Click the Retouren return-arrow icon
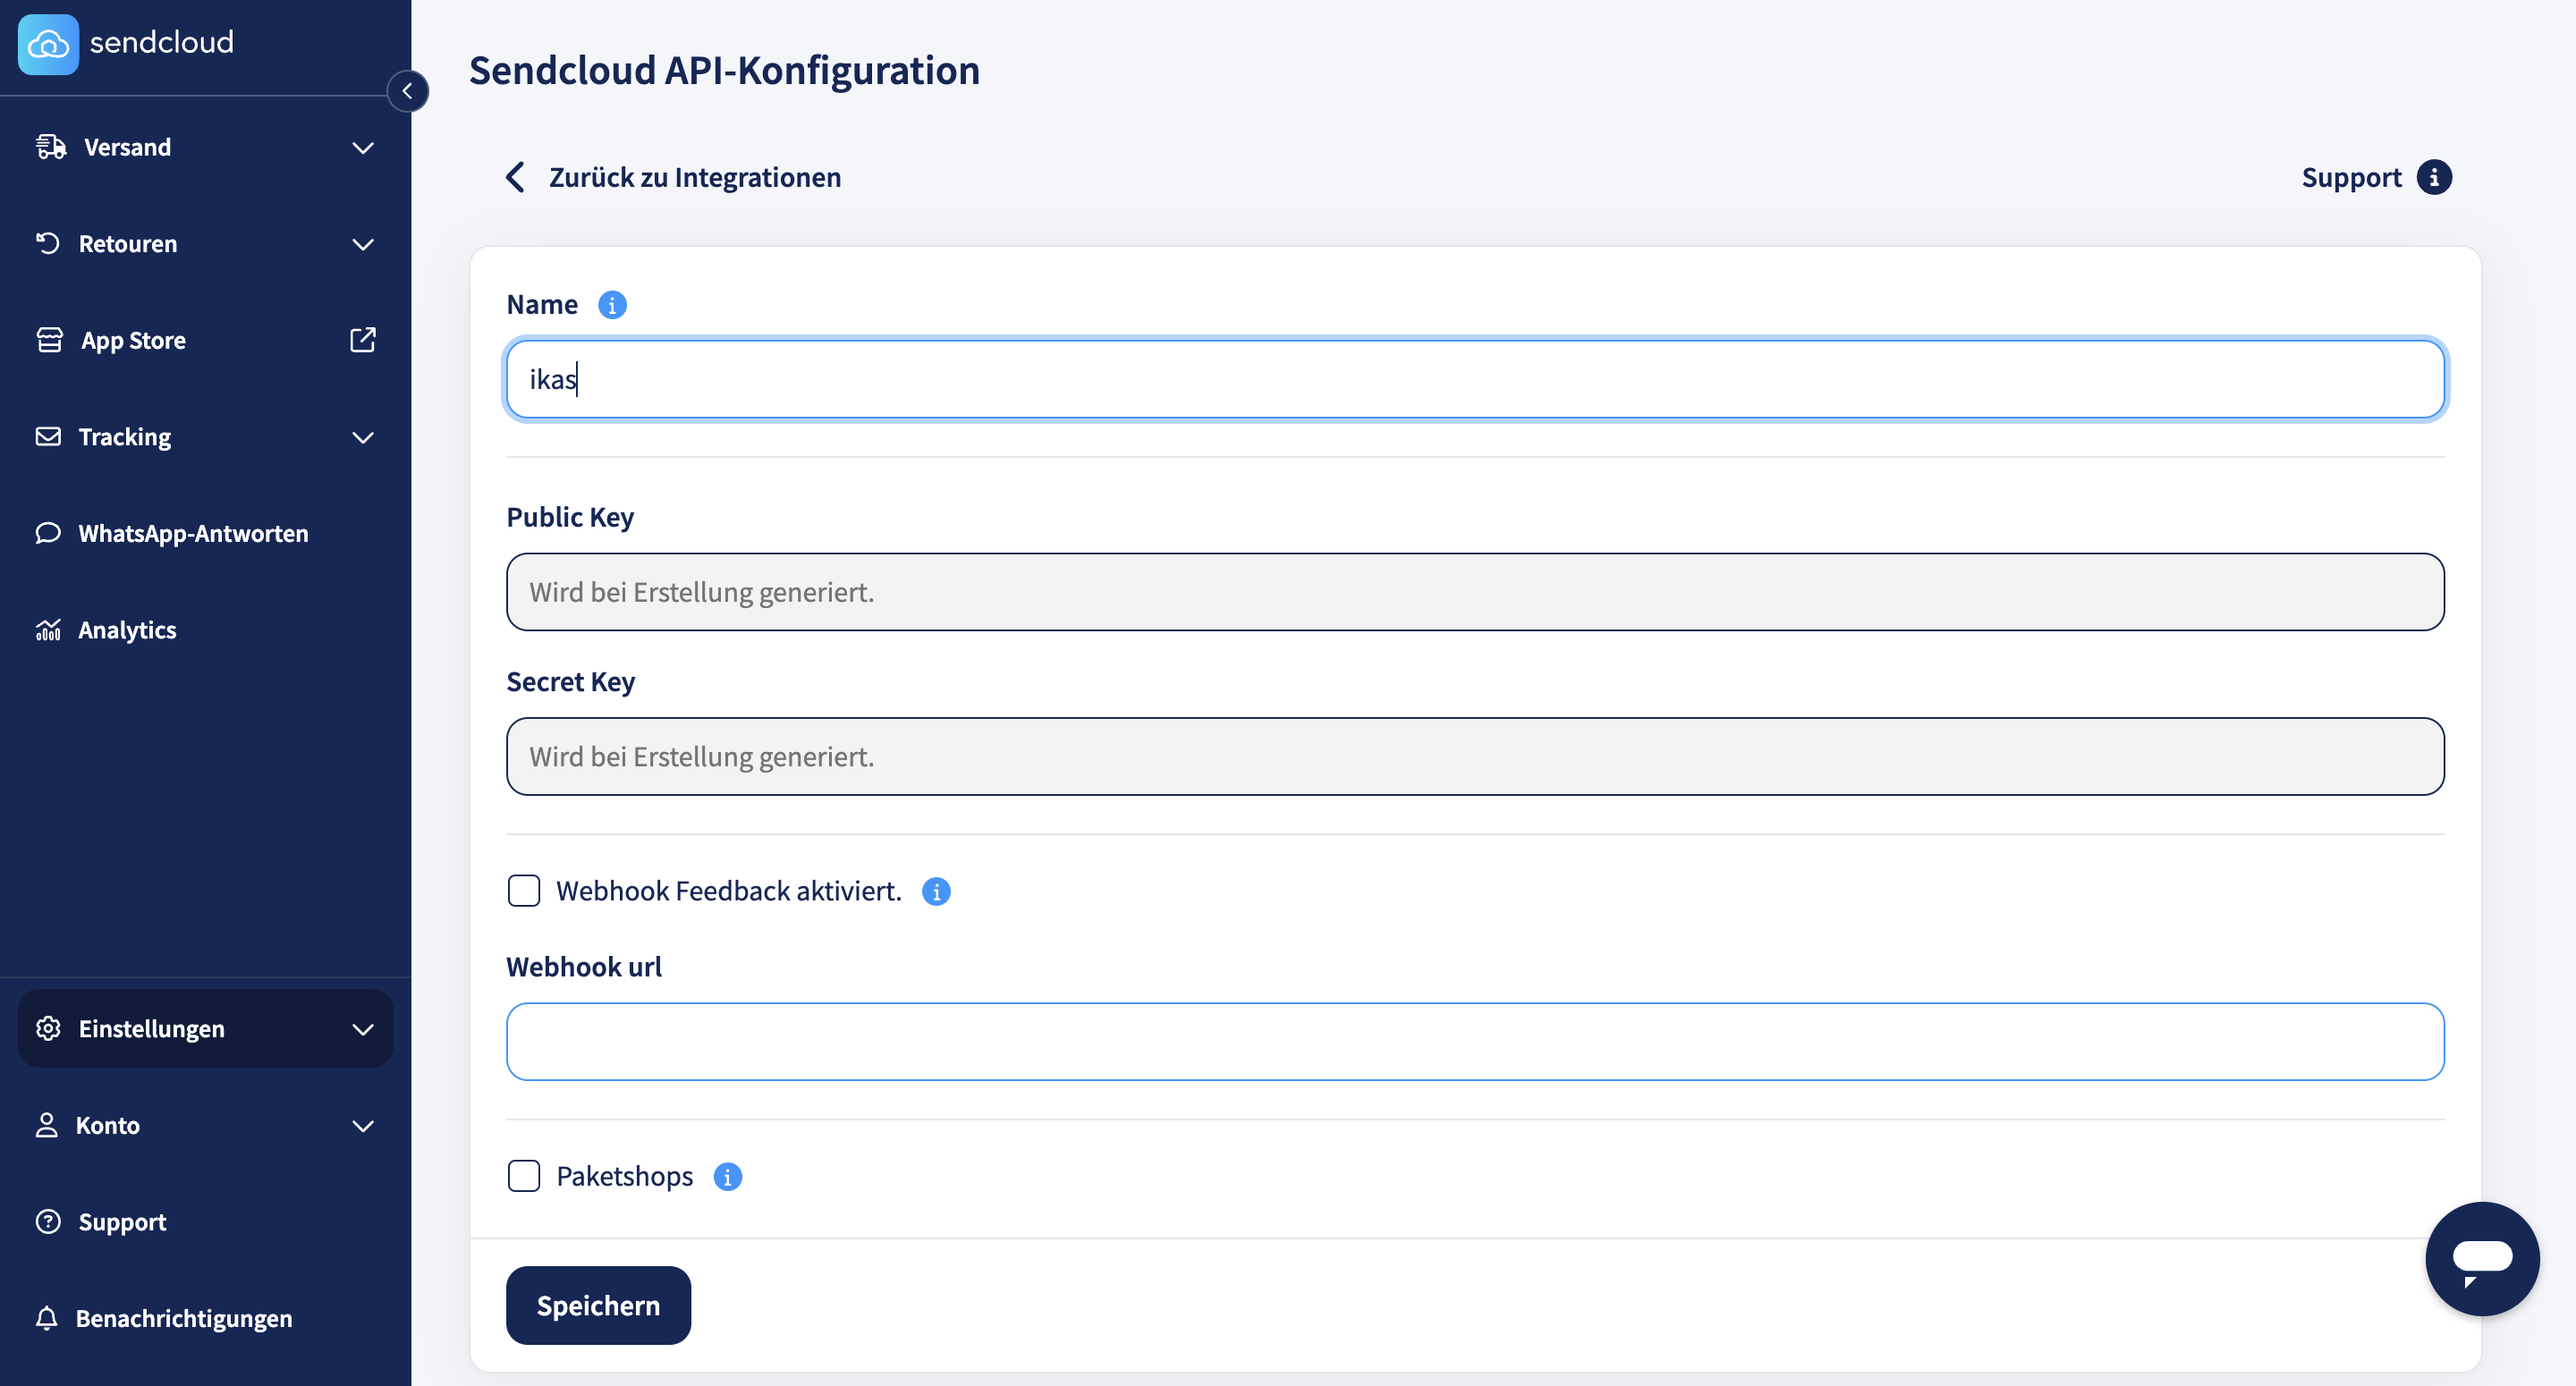This screenshot has height=1386, width=2576. coord(48,243)
